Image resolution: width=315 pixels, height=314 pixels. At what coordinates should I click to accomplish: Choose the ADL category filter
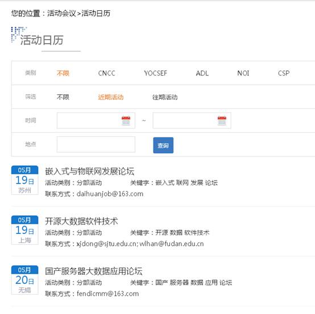point(202,73)
